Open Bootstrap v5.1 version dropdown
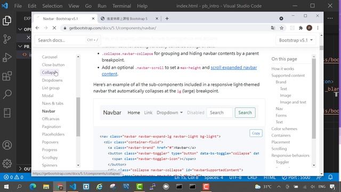The width and height of the screenshot is (341, 192). [296, 41]
